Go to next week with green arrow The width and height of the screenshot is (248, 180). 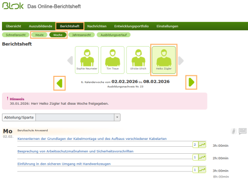(191, 82)
